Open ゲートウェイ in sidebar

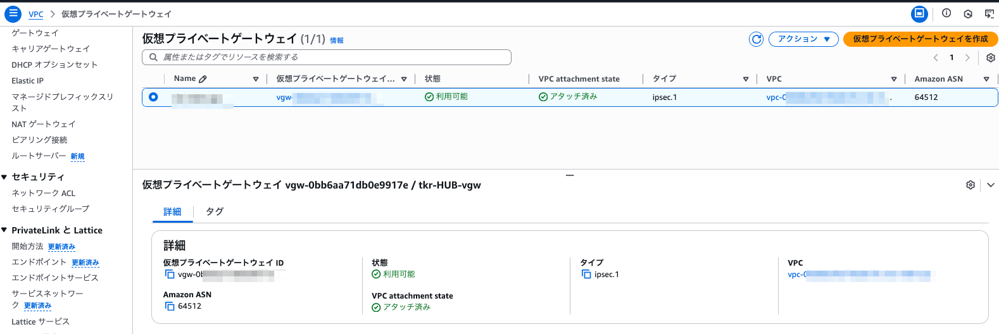pos(35,33)
